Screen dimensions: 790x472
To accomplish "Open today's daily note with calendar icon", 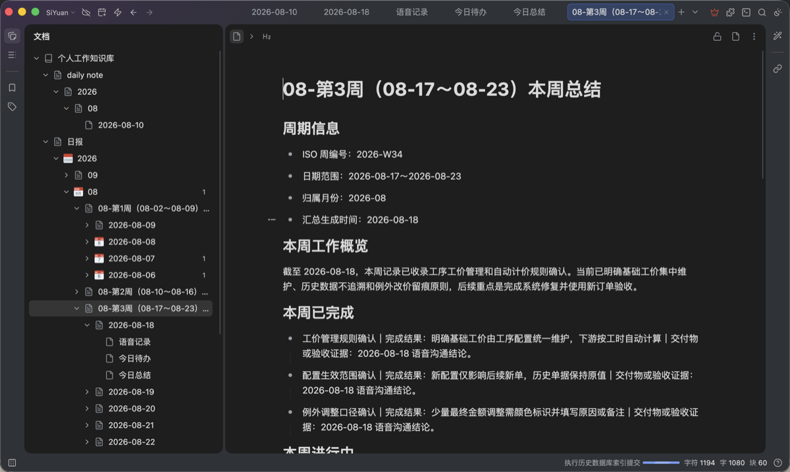I will tap(101, 13).
